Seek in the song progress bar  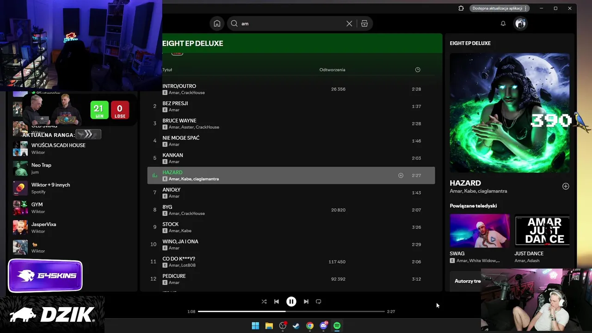pos(291,312)
